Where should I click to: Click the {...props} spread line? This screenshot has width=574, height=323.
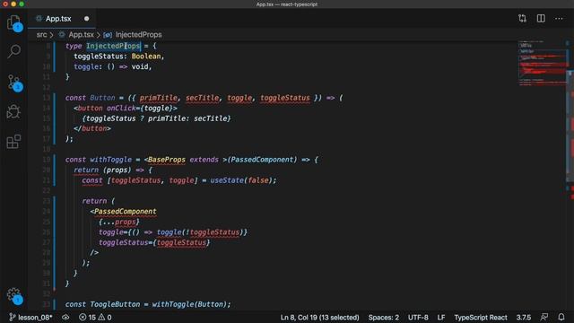tap(119, 222)
